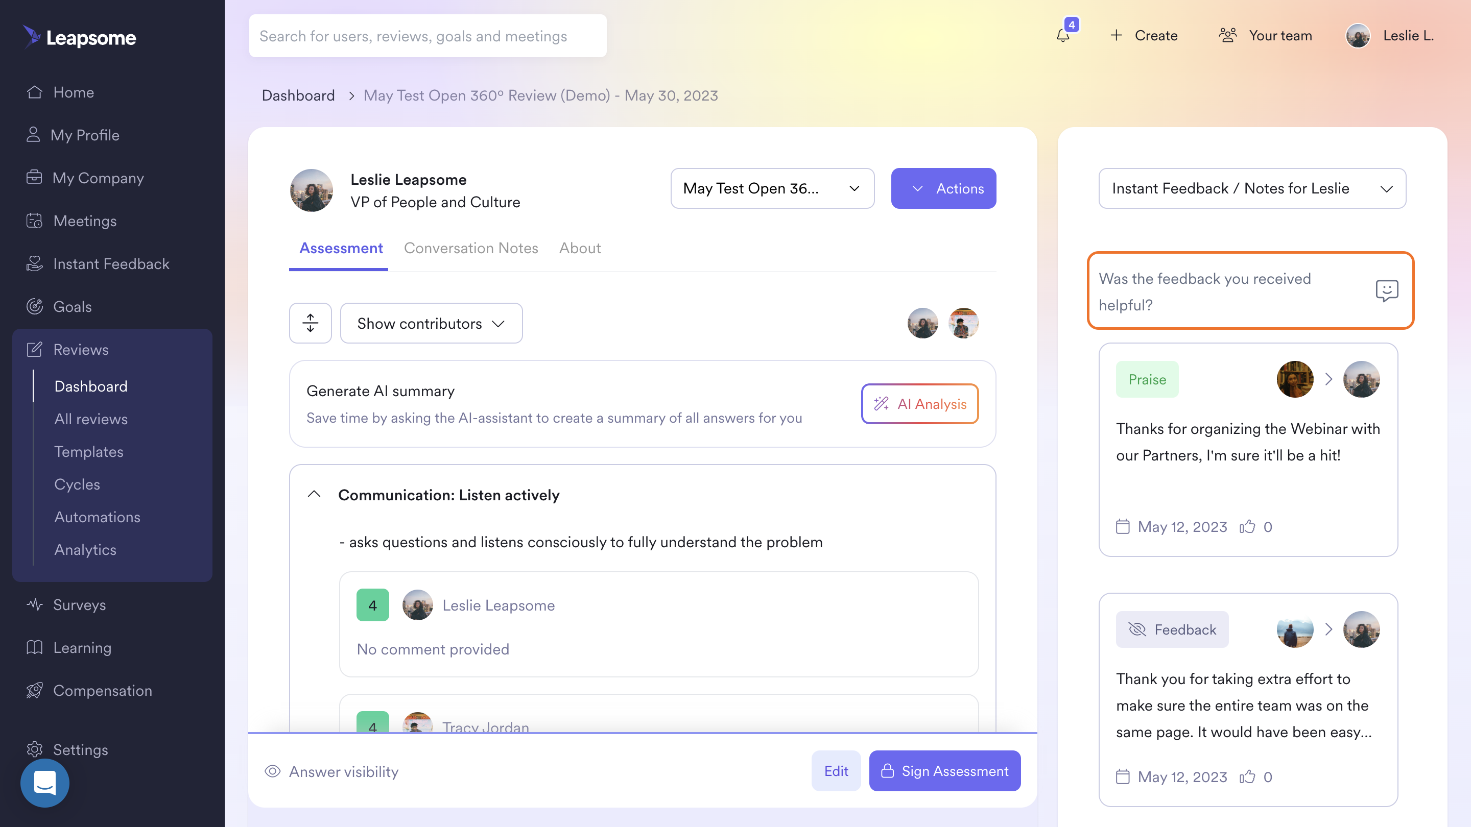
Task: Click the Create plus icon
Action: (x=1116, y=35)
